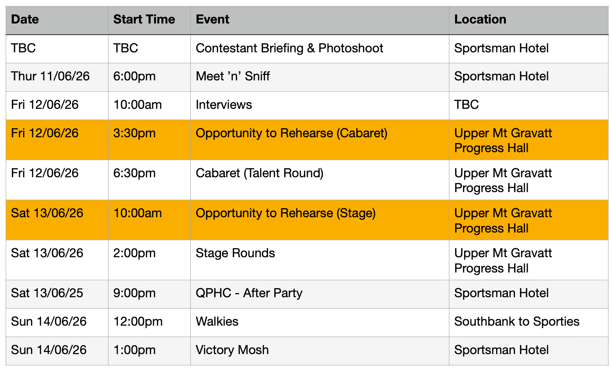This screenshot has width=612, height=371.
Task: Click the highlighted Opportunity to Rehearse (Cabaret) cell
Action: [320, 140]
